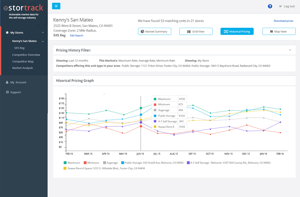Click the Log out icon

(280, 6)
